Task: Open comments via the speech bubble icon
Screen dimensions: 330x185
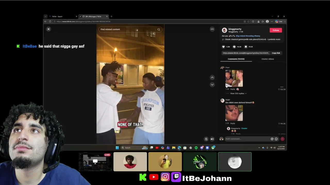Action: point(234,47)
